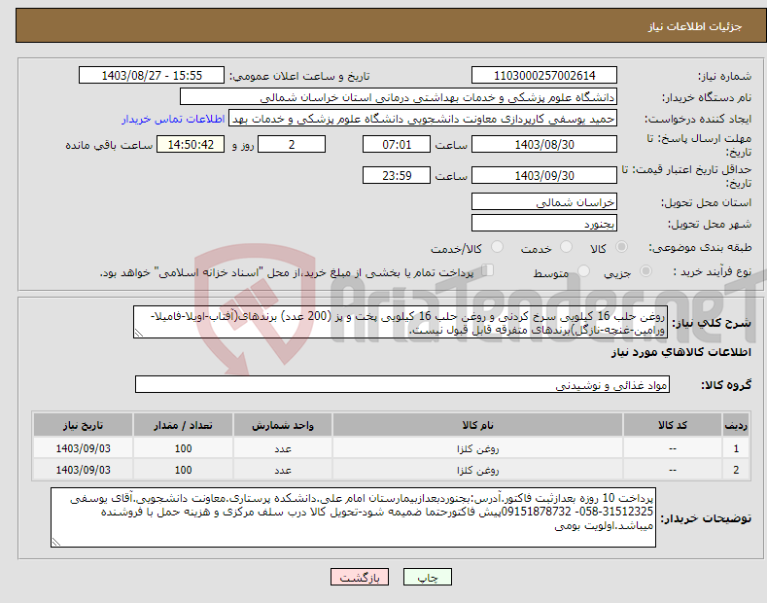
Task: Click the بازگشت back button
Action: pos(360,577)
